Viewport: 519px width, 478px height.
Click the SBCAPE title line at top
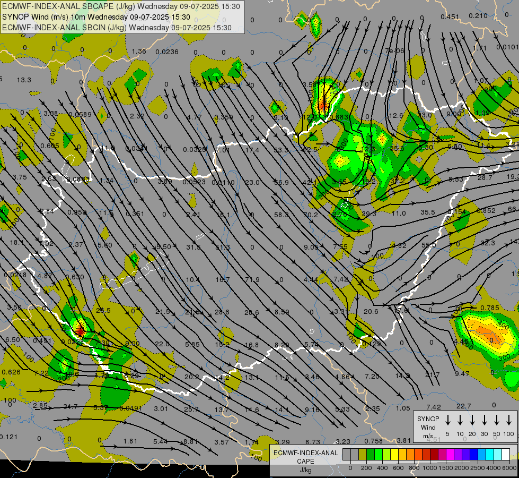point(121,6)
